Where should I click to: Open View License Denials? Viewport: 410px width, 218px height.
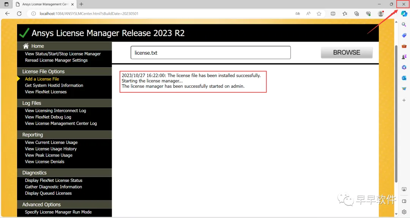click(44, 162)
